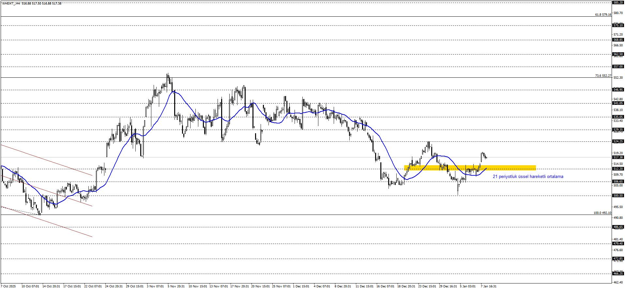The height and width of the screenshot is (290, 625).
Task: Click the 472.85 price level tag
Action: click(x=618, y=259)
